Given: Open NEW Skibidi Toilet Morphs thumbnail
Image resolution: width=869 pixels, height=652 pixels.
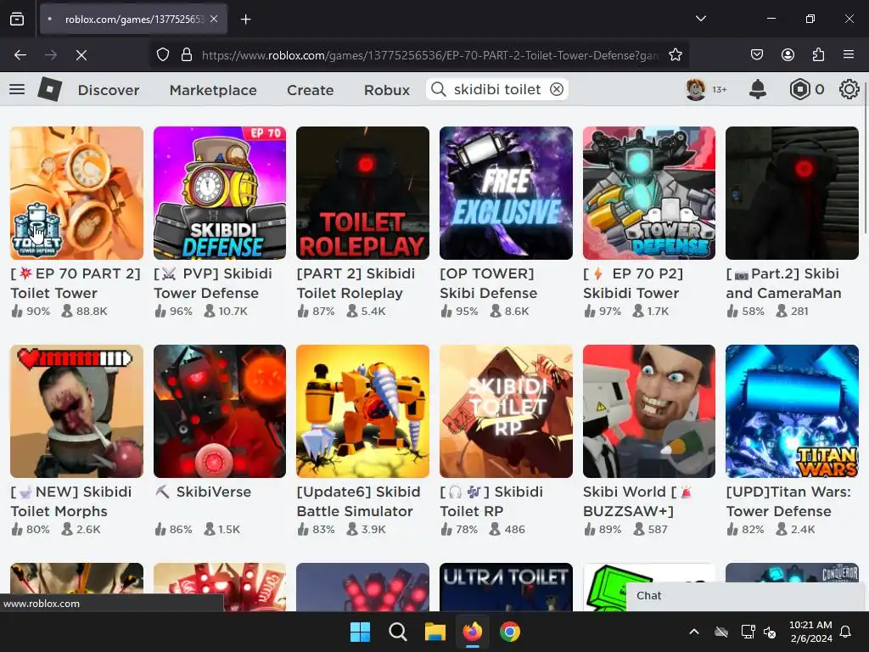Looking at the screenshot, I should (x=76, y=412).
